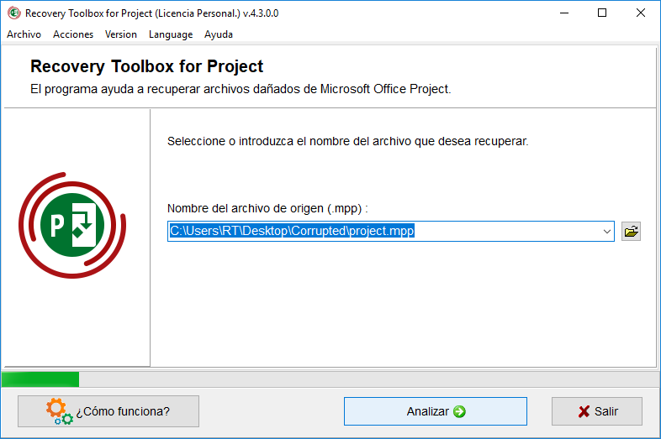This screenshot has height=439, width=661.
Task: Click the green arrow on Analizar
Action: pyautogui.click(x=459, y=411)
